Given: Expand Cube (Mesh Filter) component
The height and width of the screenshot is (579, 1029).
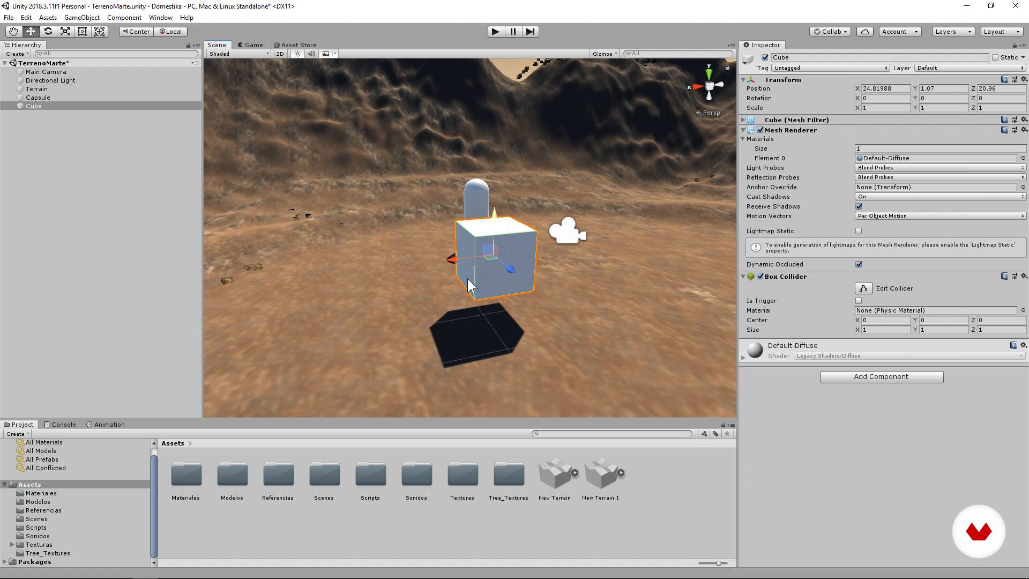Looking at the screenshot, I should click(743, 120).
